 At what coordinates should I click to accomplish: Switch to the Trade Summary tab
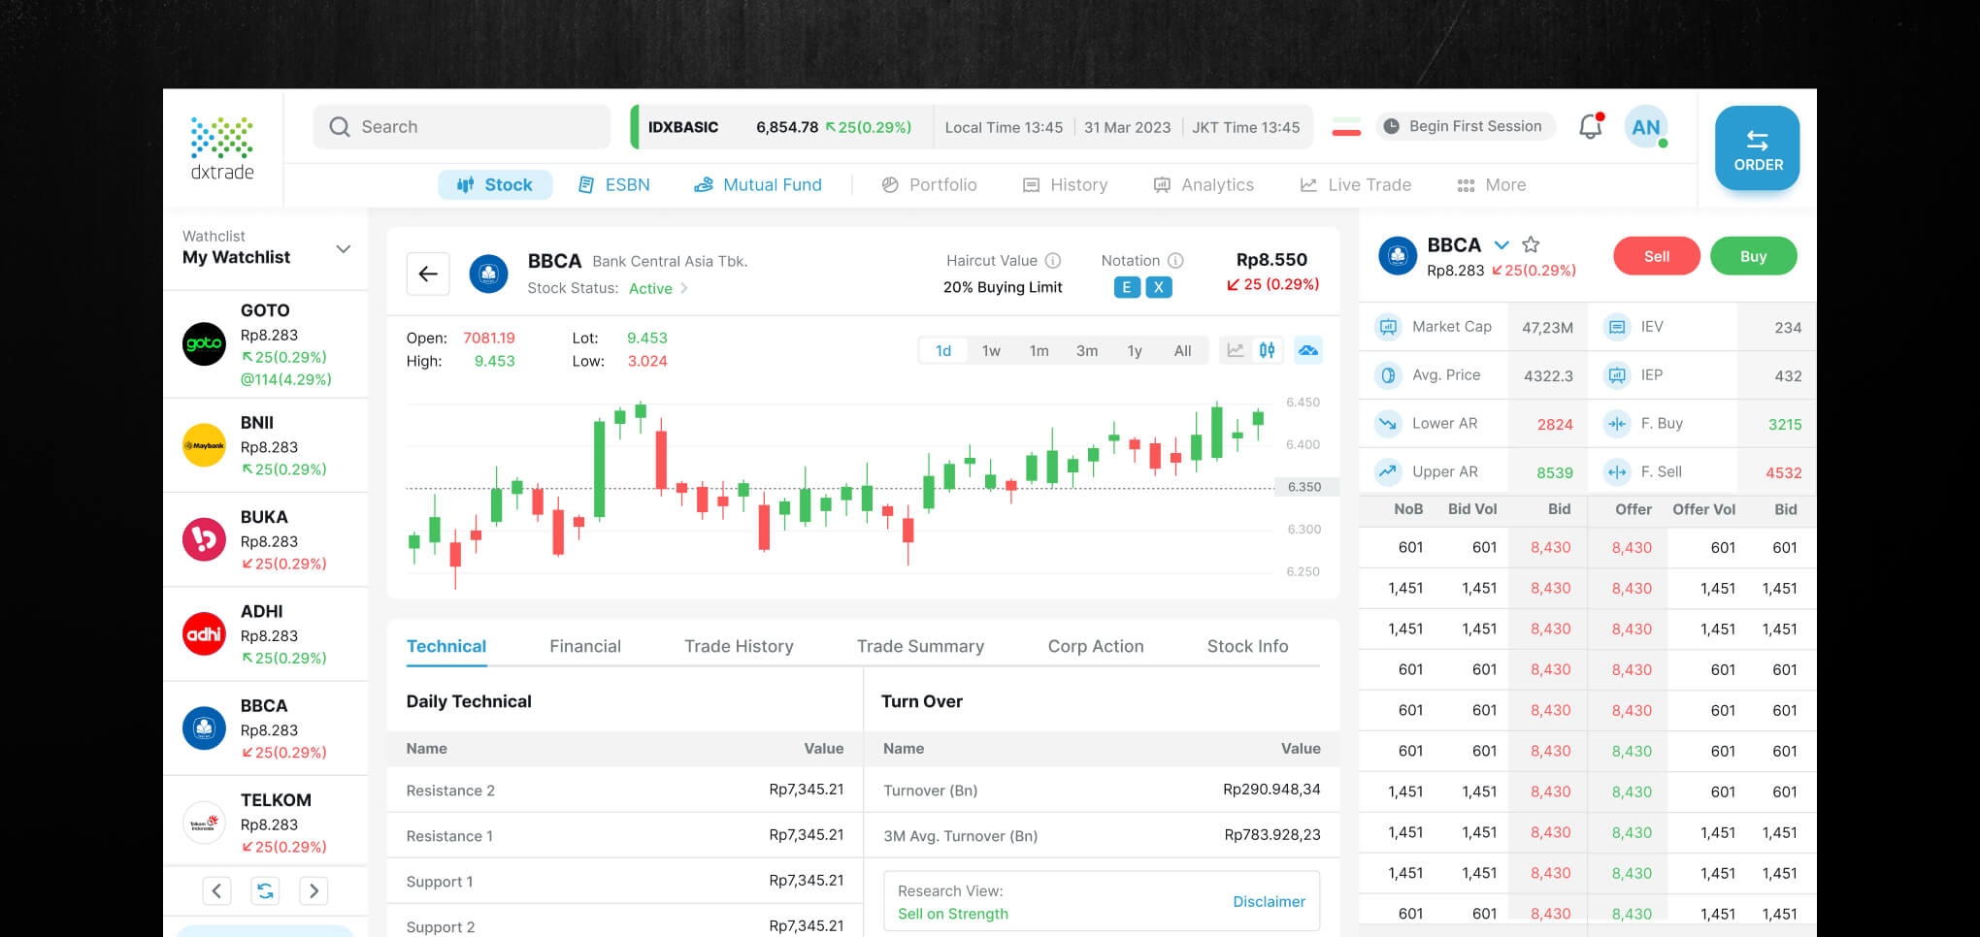point(920,646)
